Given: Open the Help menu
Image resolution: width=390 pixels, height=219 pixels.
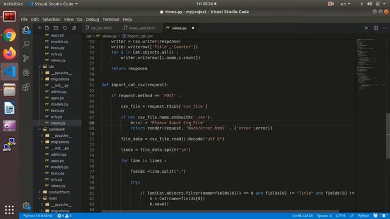Looking at the screenshot, I should point(127,19).
